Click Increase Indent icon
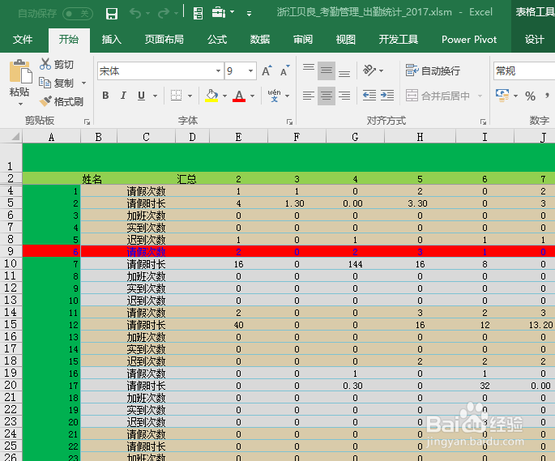The height and width of the screenshot is (461, 555). (387, 96)
